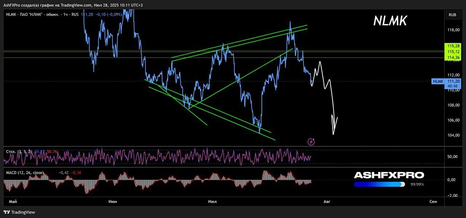Click the −0,42 MACD value readout
The image size is (466, 218).
click(x=62, y=172)
